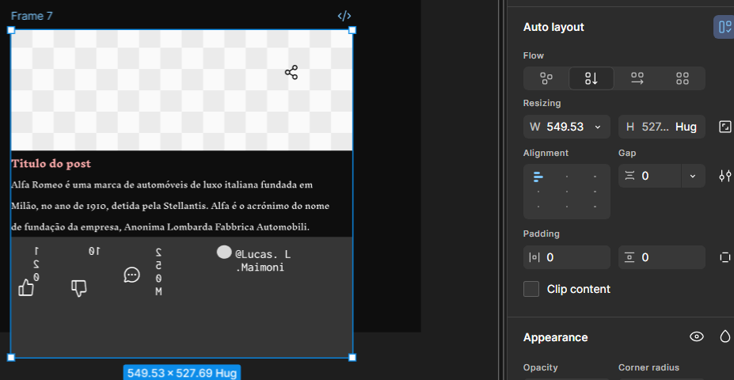Image resolution: width=734 pixels, height=380 pixels.
Task: Open the gap dropdown chevron
Action: click(x=693, y=176)
